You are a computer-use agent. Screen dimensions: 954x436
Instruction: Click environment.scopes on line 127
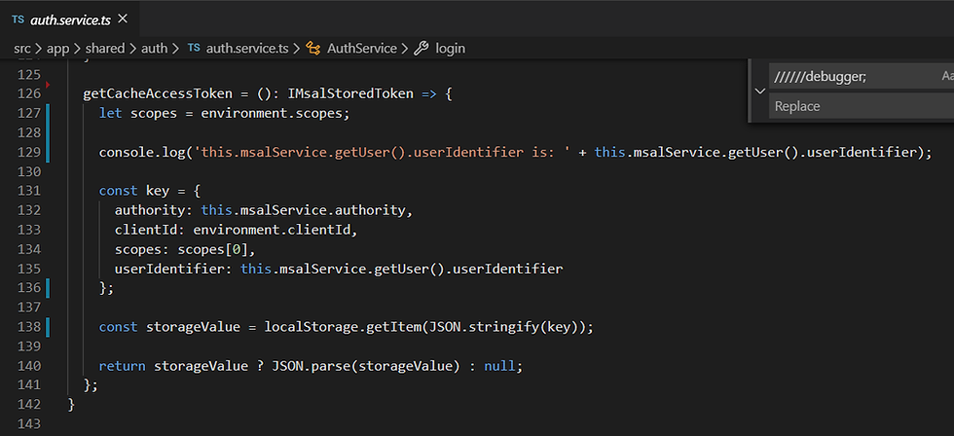(x=272, y=113)
